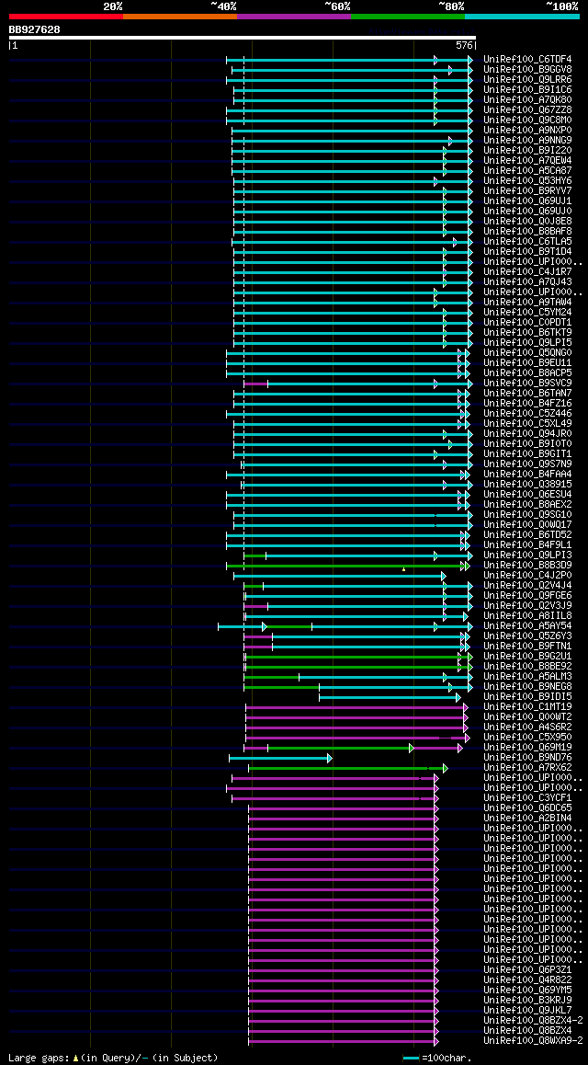588x1065 pixels.
Task: Click the white query sequence bar
Action: [x=243, y=38]
